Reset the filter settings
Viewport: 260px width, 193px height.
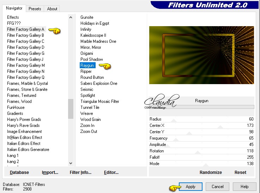[x=240, y=172]
